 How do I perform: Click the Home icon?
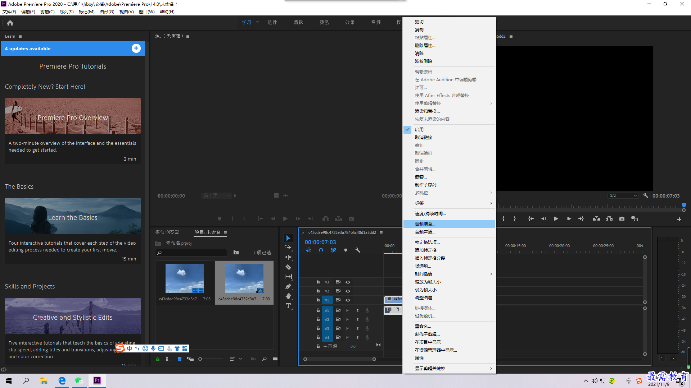tap(10, 23)
